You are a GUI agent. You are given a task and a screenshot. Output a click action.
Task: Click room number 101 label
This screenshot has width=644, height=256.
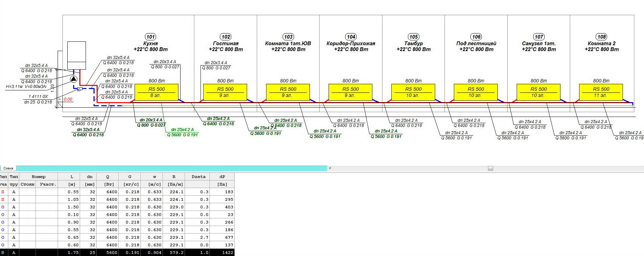pos(150,37)
